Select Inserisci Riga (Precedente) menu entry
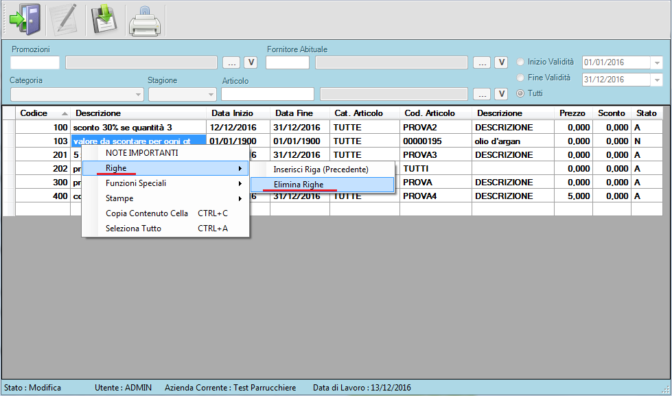This screenshot has width=672, height=396. click(321, 169)
